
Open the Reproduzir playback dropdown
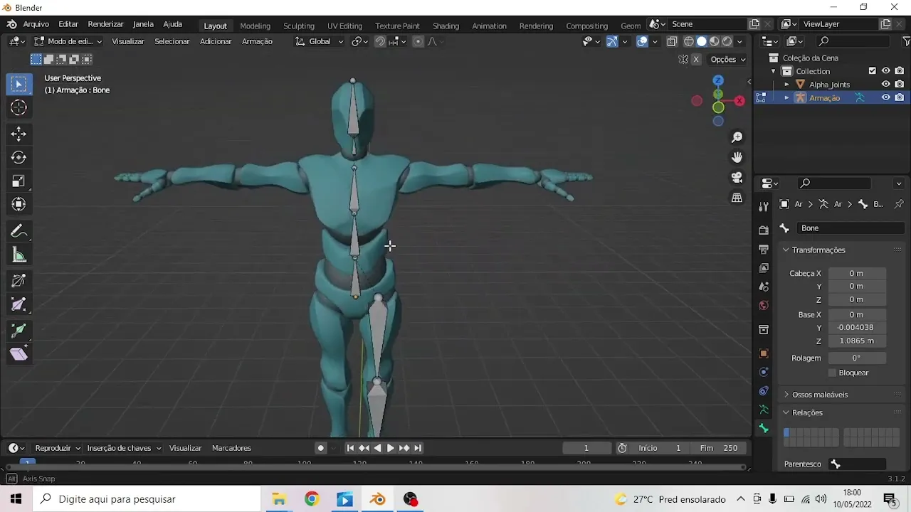click(57, 448)
